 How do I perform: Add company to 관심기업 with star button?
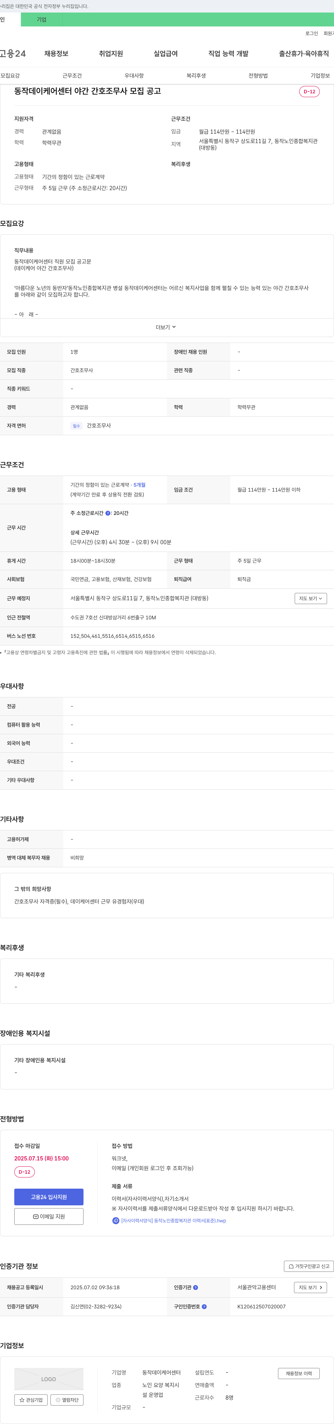pyautogui.click(x=31, y=1400)
